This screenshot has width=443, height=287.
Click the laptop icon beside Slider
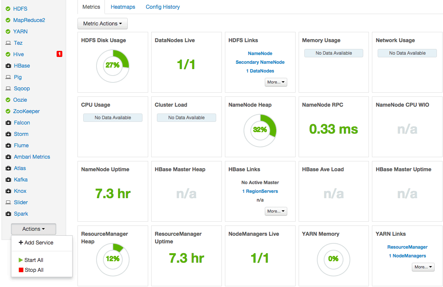click(x=8, y=202)
